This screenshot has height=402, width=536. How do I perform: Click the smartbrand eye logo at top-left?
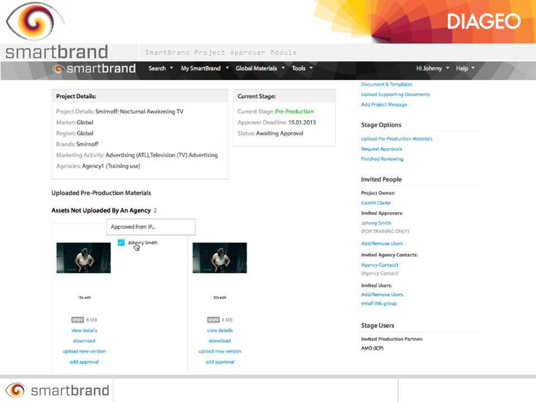(x=35, y=22)
